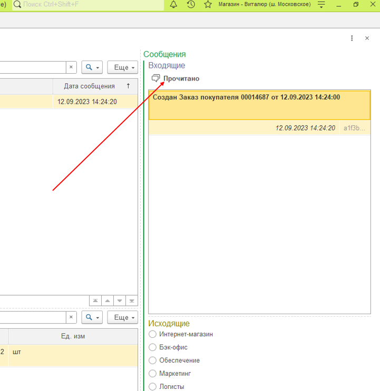Open the history clock icon
Viewport: 380px width, 391px height.
tap(191, 5)
